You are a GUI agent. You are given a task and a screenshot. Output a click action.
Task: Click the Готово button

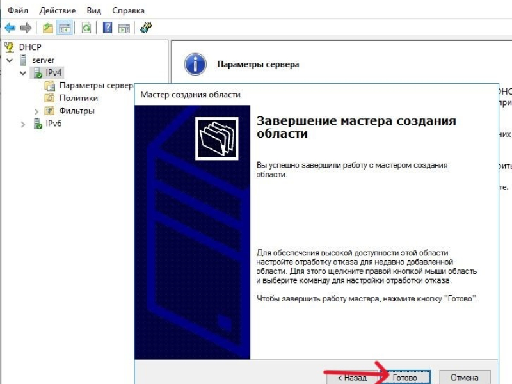click(405, 378)
